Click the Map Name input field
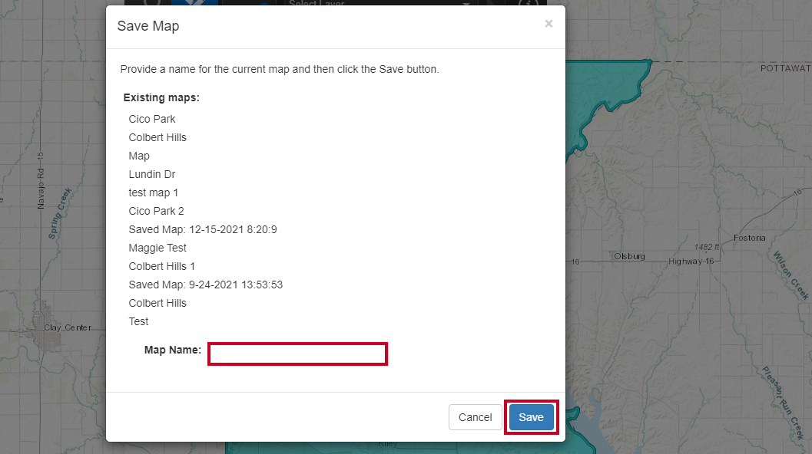 pyautogui.click(x=298, y=354)
